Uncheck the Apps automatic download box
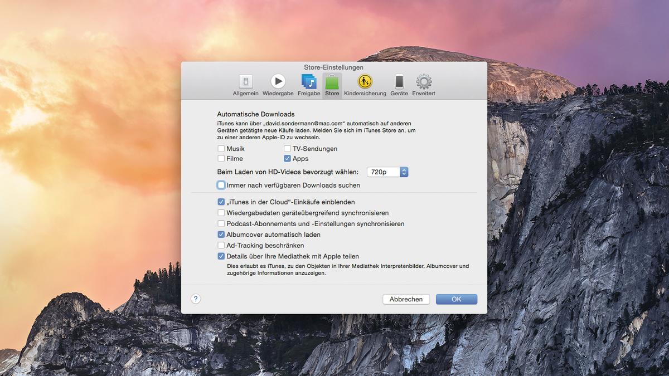Viewport: 669px width, 376px height. [287, 159]
